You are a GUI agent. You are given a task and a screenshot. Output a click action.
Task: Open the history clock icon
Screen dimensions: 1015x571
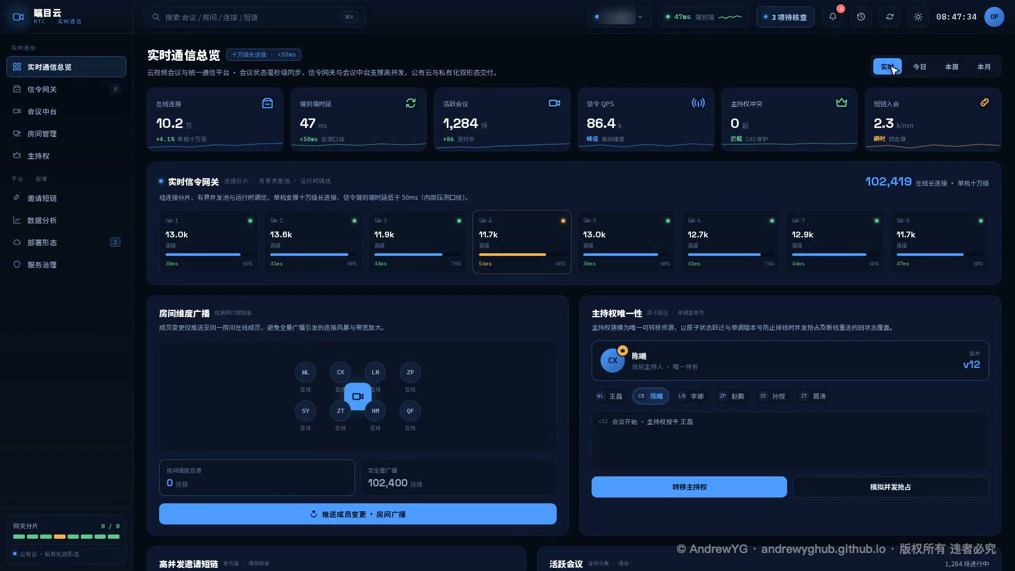point(861,17)
